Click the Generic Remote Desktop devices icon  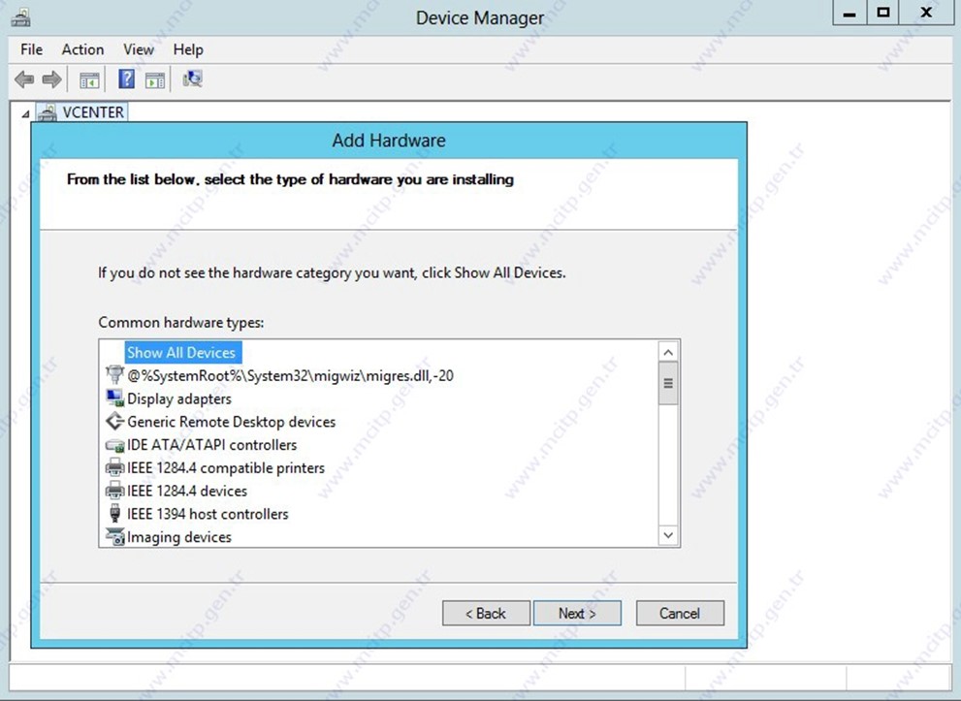[x=114, y=422]
